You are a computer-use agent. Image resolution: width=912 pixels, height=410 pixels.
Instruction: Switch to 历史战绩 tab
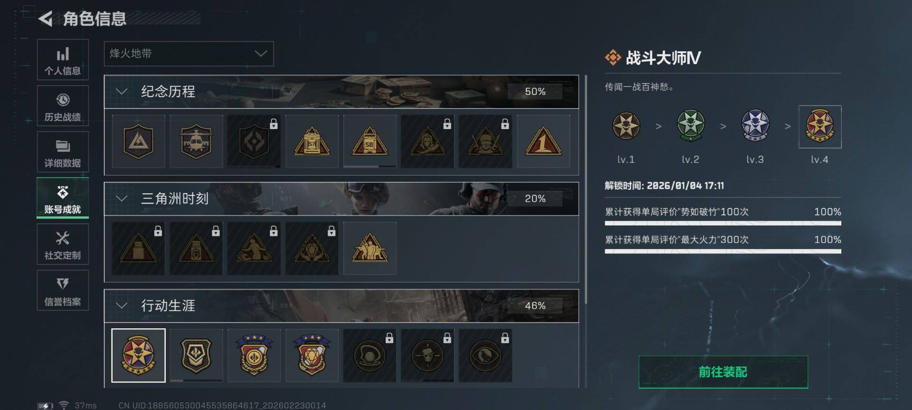[63, 106]
